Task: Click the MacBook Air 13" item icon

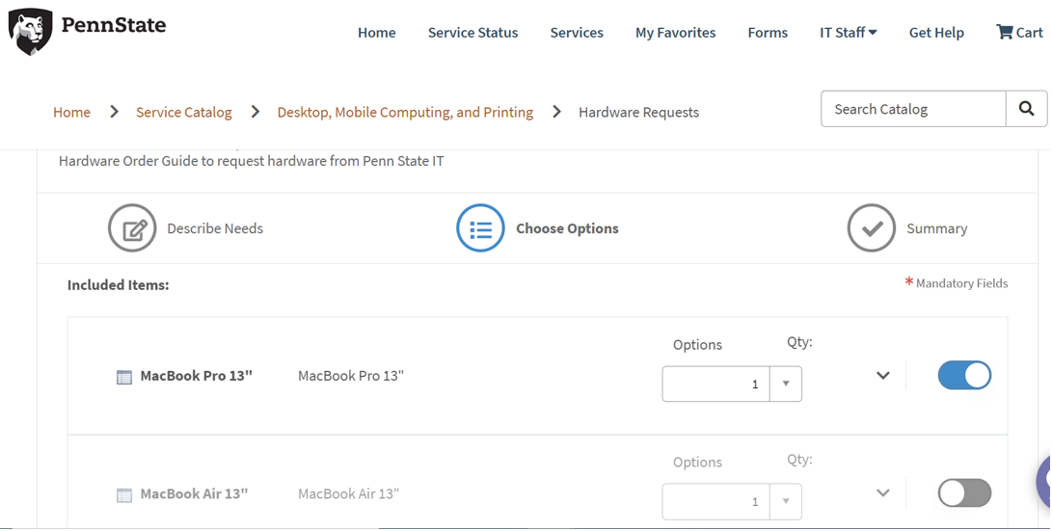Action: [x=124, y=494]
